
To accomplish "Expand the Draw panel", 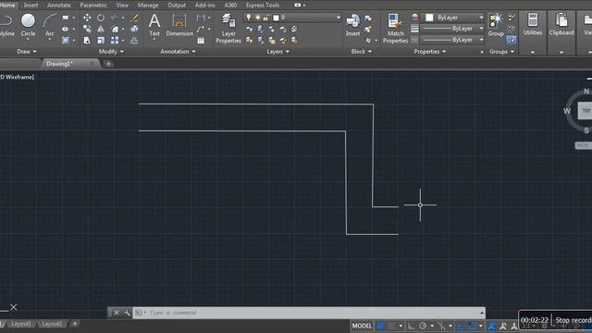I will click(27, 52).
